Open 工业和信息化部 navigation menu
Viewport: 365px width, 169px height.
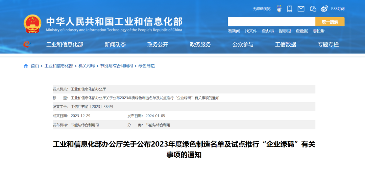point(65,45)
